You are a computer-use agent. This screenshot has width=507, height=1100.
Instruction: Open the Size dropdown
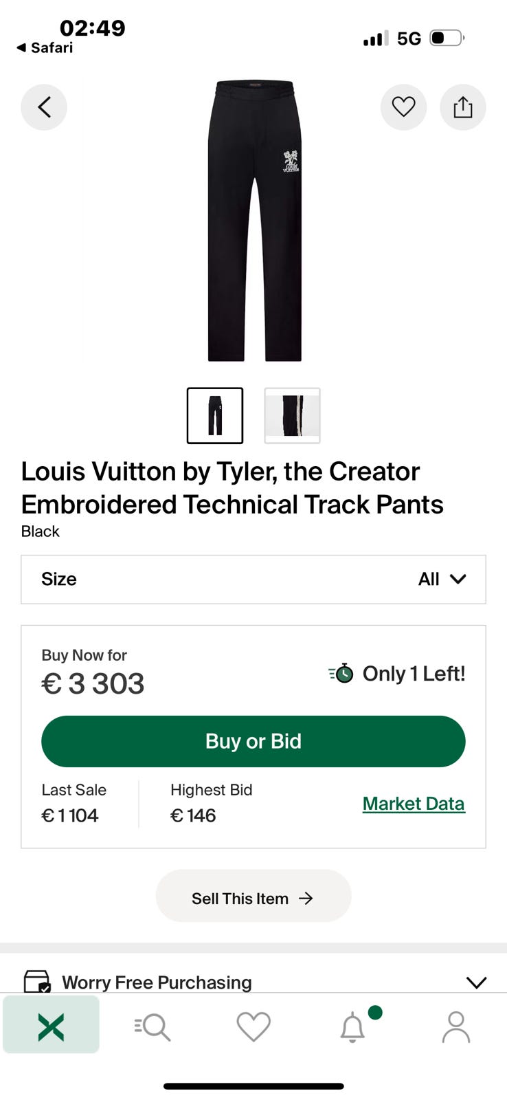(x=253, y=579)
